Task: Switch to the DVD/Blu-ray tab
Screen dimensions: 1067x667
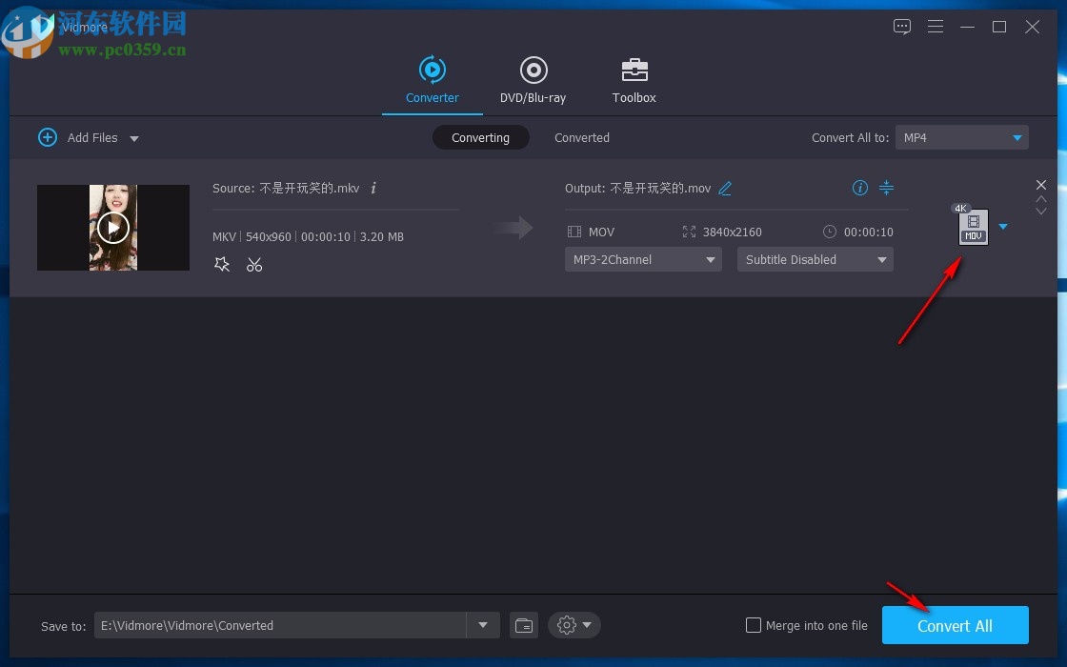Action: [x=533, y=81]
